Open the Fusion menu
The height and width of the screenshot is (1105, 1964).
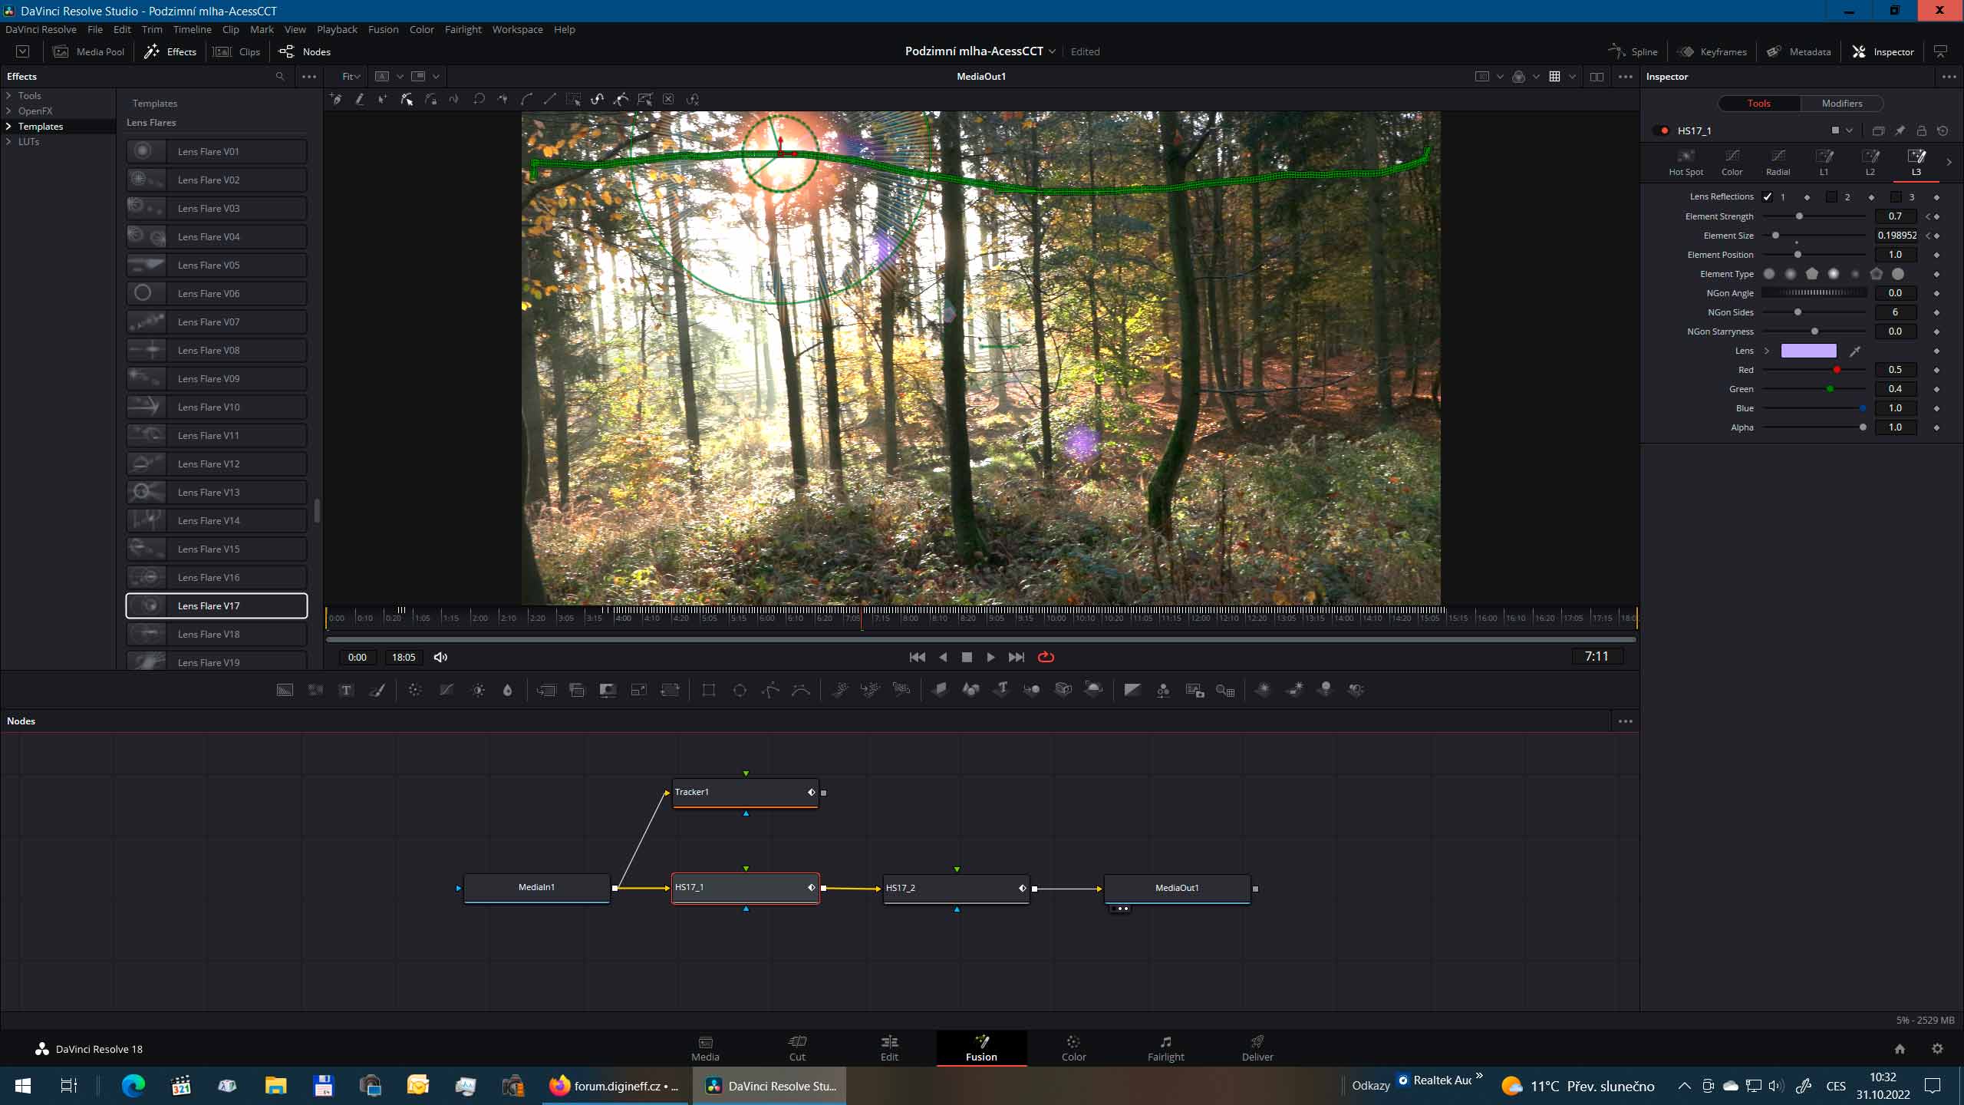coord(383,29)
